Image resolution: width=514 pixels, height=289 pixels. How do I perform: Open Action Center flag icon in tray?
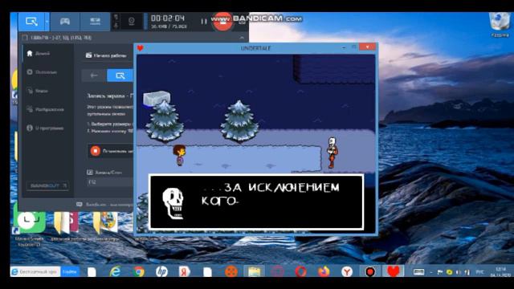pyautogui.click(x=440, y=272)
